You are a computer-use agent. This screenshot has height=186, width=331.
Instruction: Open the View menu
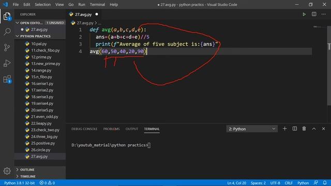[59, 5]
